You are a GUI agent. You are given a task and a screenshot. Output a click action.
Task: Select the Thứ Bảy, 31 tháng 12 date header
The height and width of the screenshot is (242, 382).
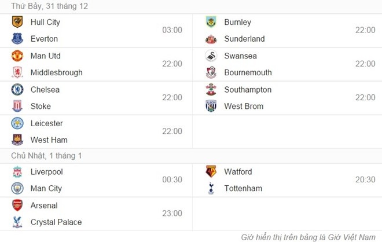(50, 6)
